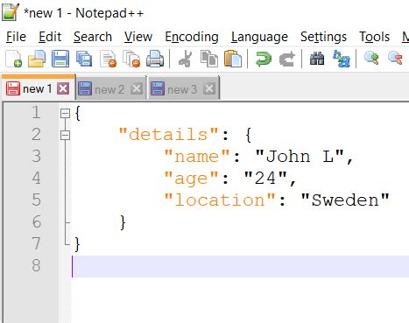This screenshot has height=323, width=409.
Task: Zoom out with the magnifier minus icon
Action: (x=395, y=59)
